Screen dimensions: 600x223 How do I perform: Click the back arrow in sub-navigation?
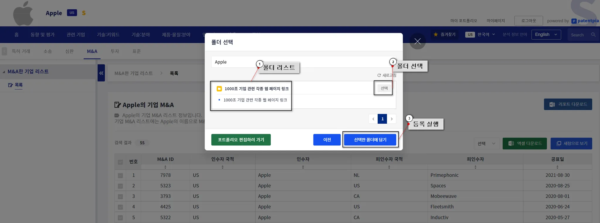click(x=4, y=51)
